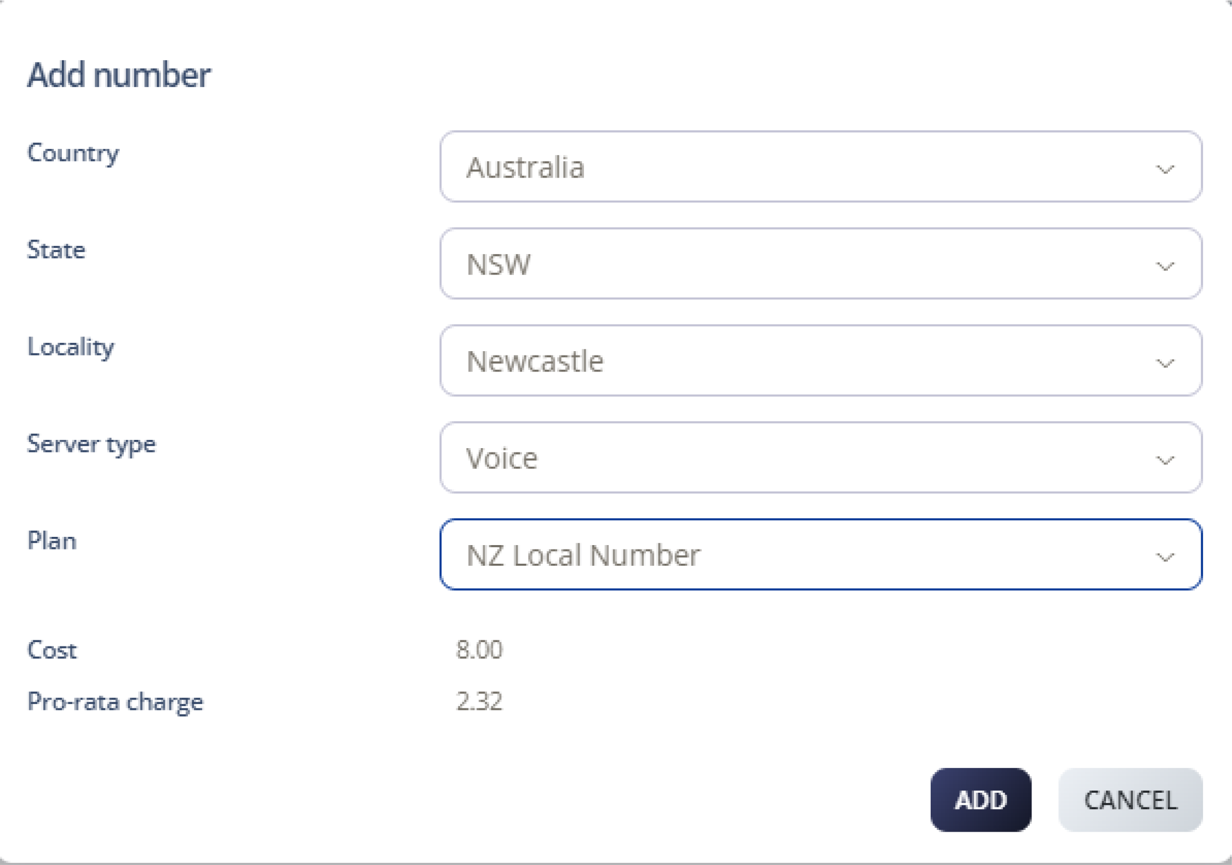The height and width of the screenshot is (865, 1232).
Task: Click the State field label
Action: (x=56, y=250)
